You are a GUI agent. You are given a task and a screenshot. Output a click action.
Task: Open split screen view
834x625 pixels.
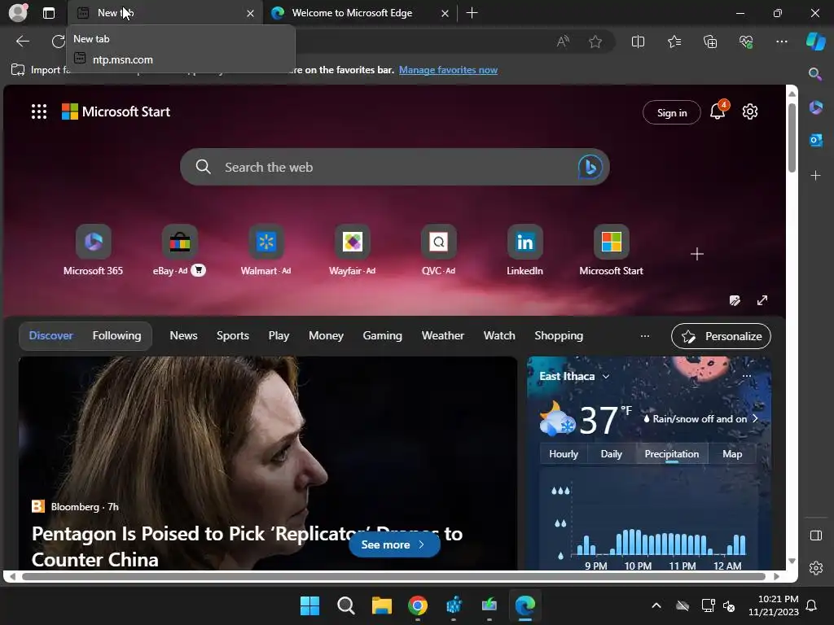tap(638, 42)
